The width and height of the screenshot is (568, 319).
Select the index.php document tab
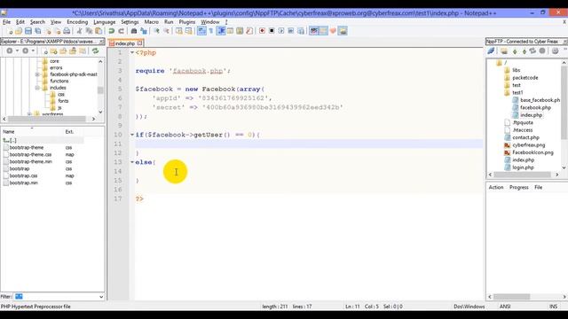coord(125,43)
